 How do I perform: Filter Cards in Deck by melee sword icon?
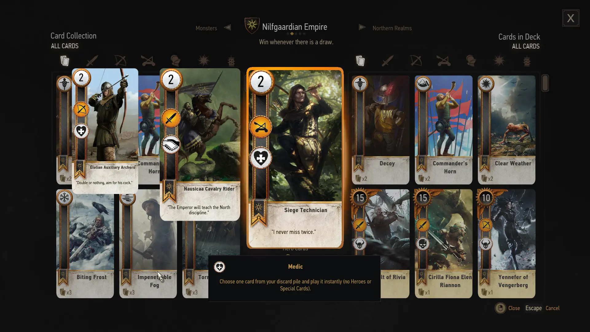coord(387,61)
